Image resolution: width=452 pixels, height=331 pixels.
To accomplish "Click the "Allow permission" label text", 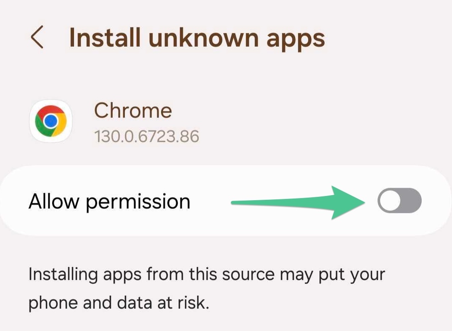I will 109,201.
